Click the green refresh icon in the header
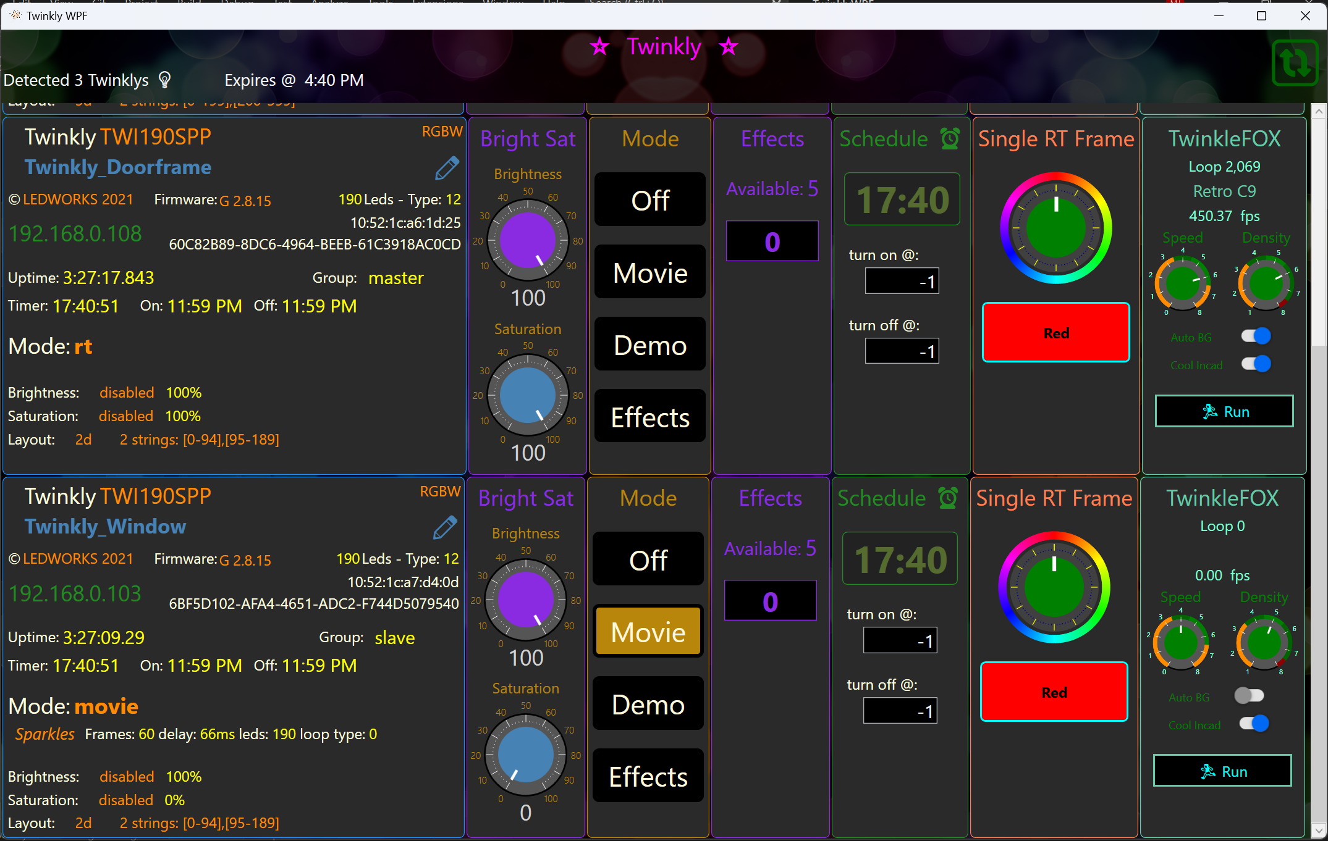Image resolution: width=1328 pixels, height=841 pixels. (x=1295, y=62)
